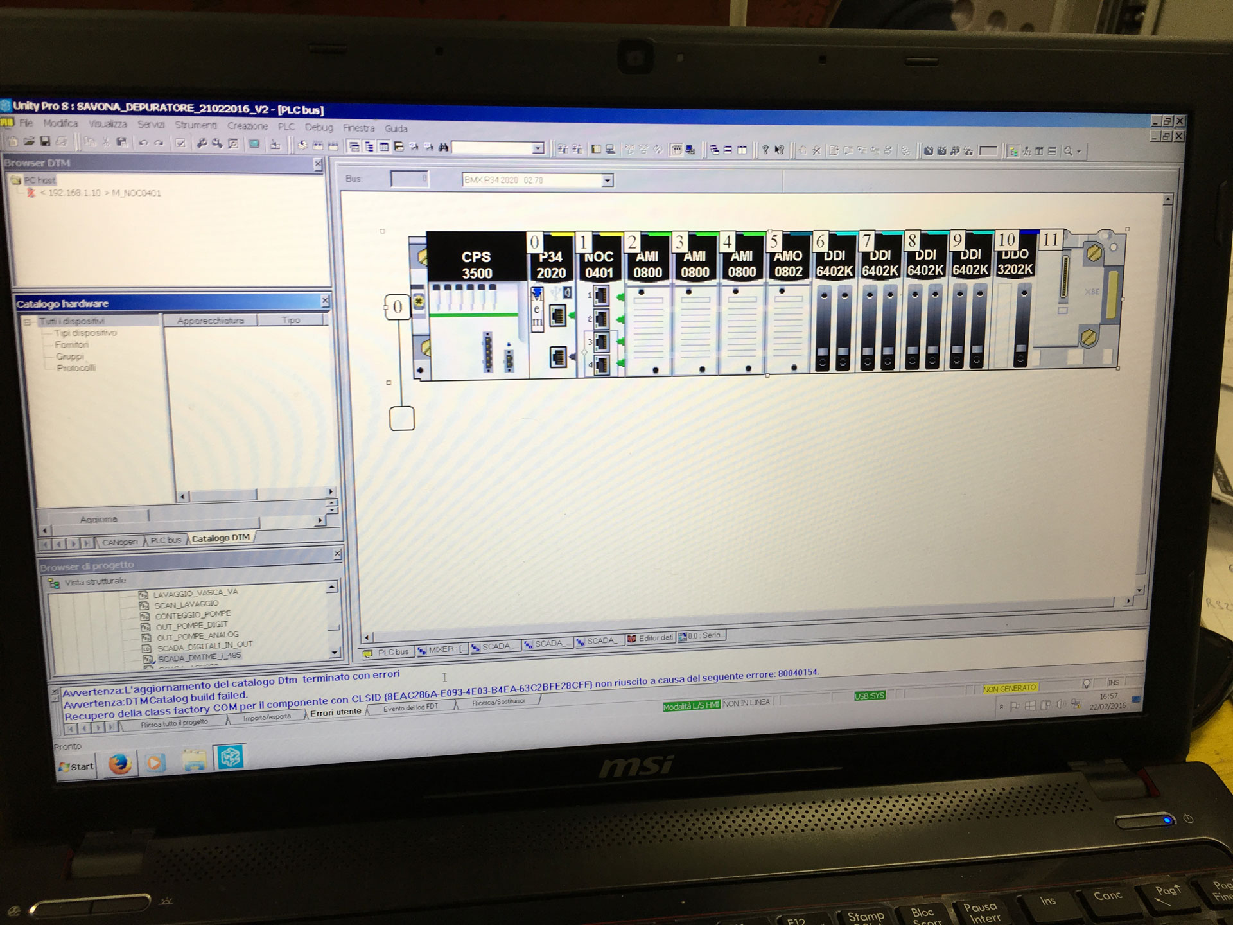
Task: Switch to the MIXER window tab
Action: [x=441, y=649]
